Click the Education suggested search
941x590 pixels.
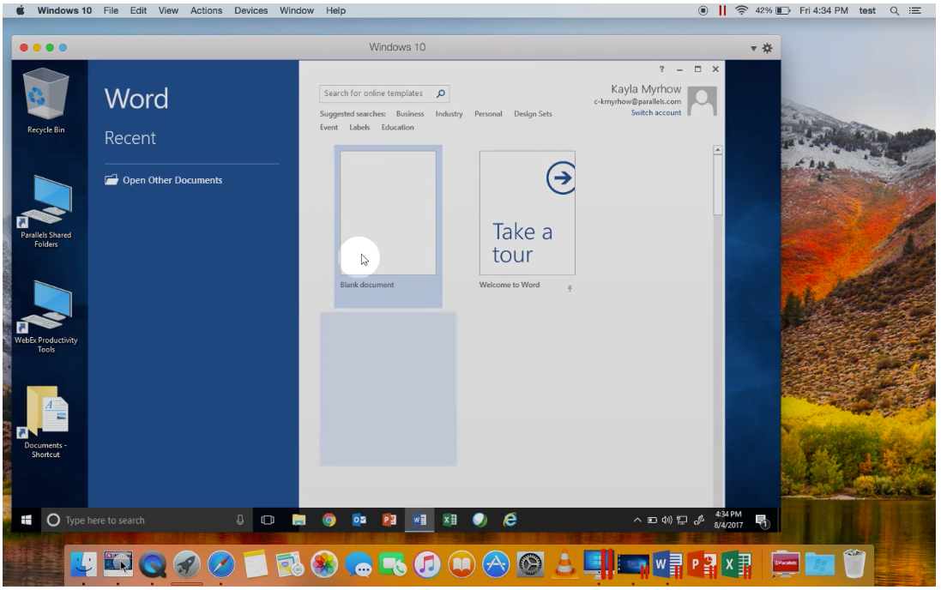(397, 127)
